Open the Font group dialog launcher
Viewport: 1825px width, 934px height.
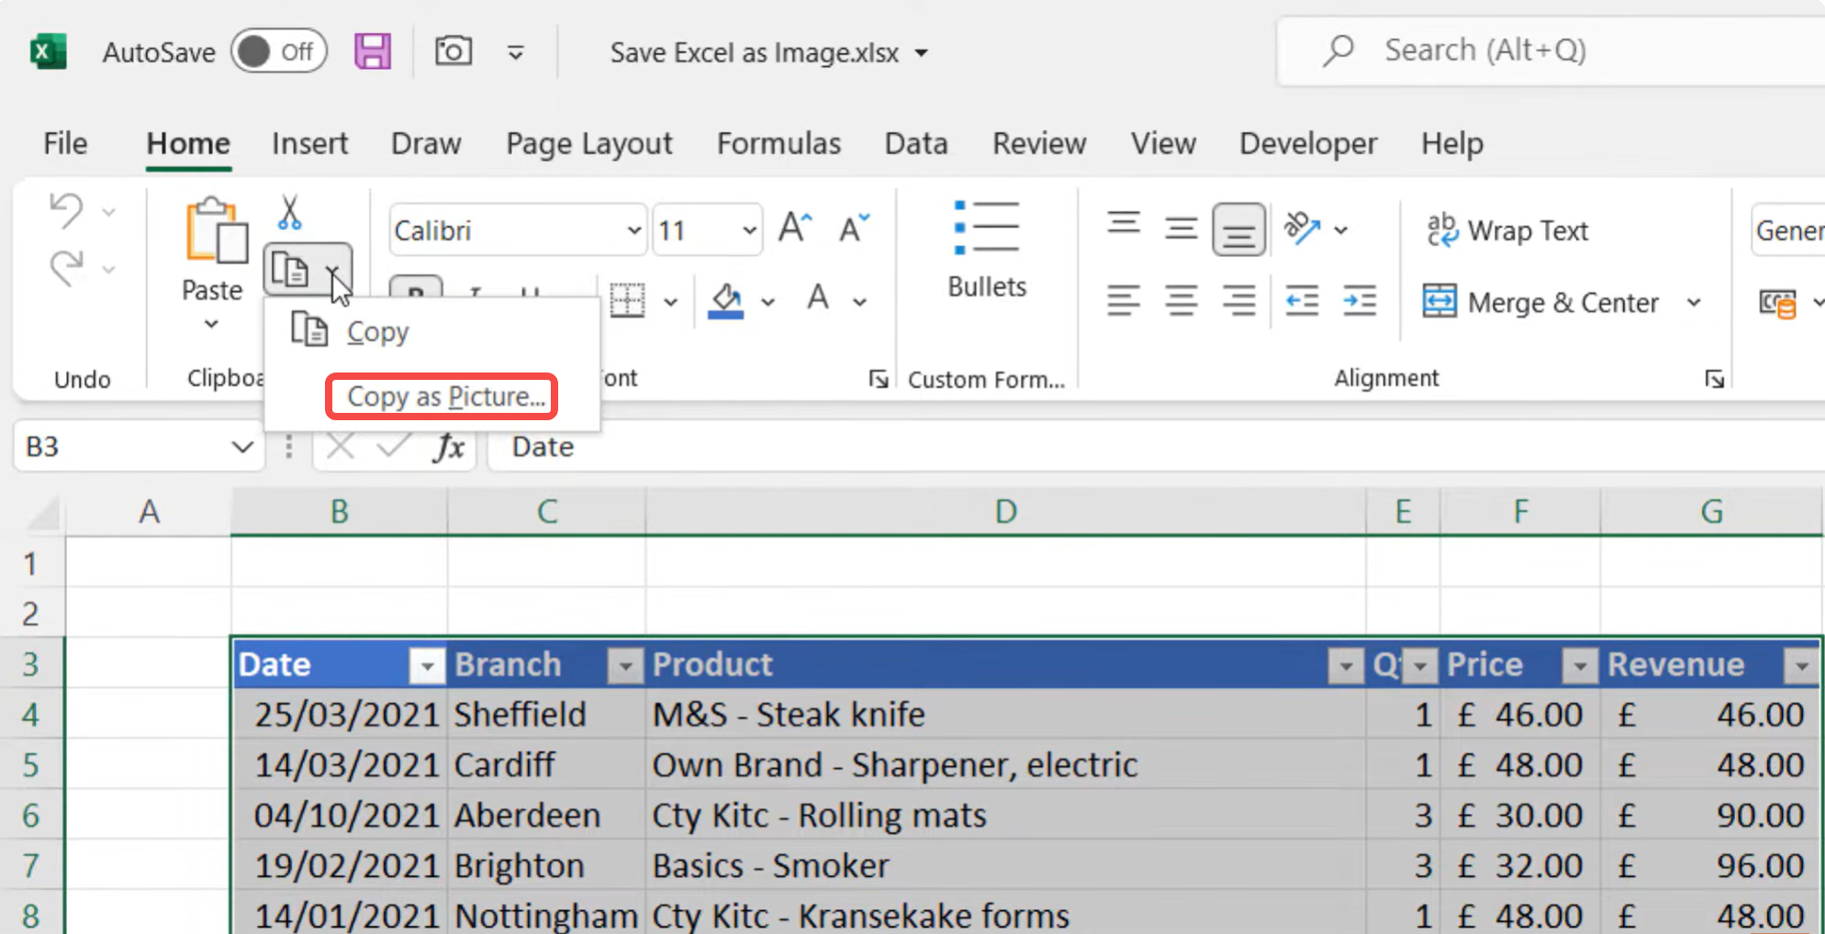(879, 379)
